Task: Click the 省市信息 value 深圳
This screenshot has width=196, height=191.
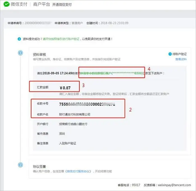Action: point(62,134)
